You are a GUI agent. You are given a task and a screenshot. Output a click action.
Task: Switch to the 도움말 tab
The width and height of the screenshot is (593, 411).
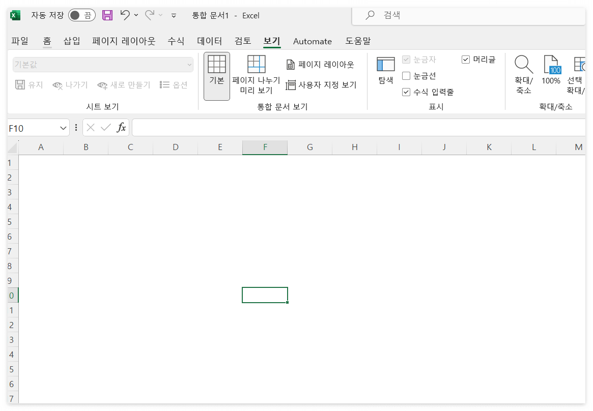(358, 41)
